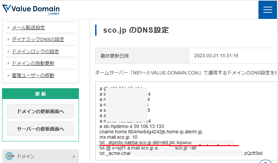Screen dimensions: 278x163
Task: Click the Value Domain logo
Action: [x=31, y=9]
